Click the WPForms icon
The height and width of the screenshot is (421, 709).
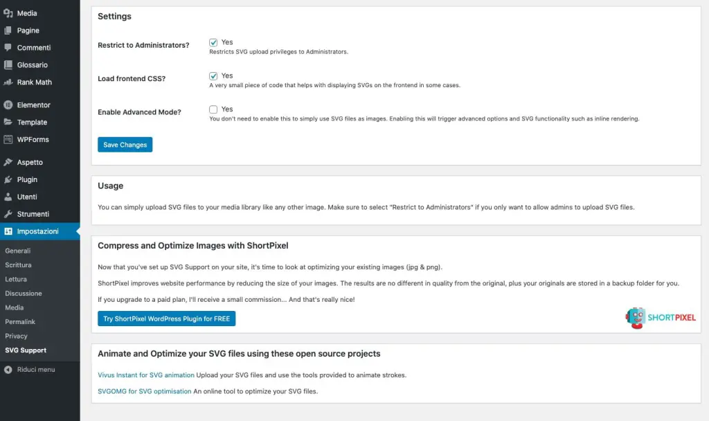[8, 139]
